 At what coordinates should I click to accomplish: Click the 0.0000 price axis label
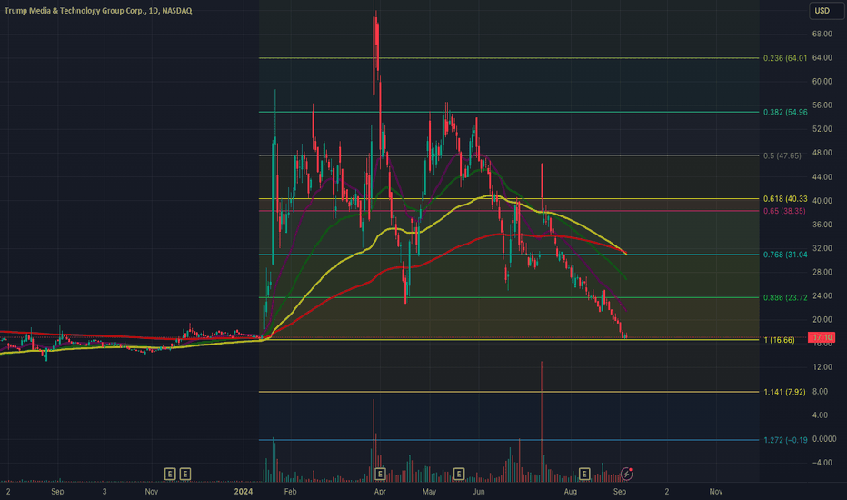point(824,439)
